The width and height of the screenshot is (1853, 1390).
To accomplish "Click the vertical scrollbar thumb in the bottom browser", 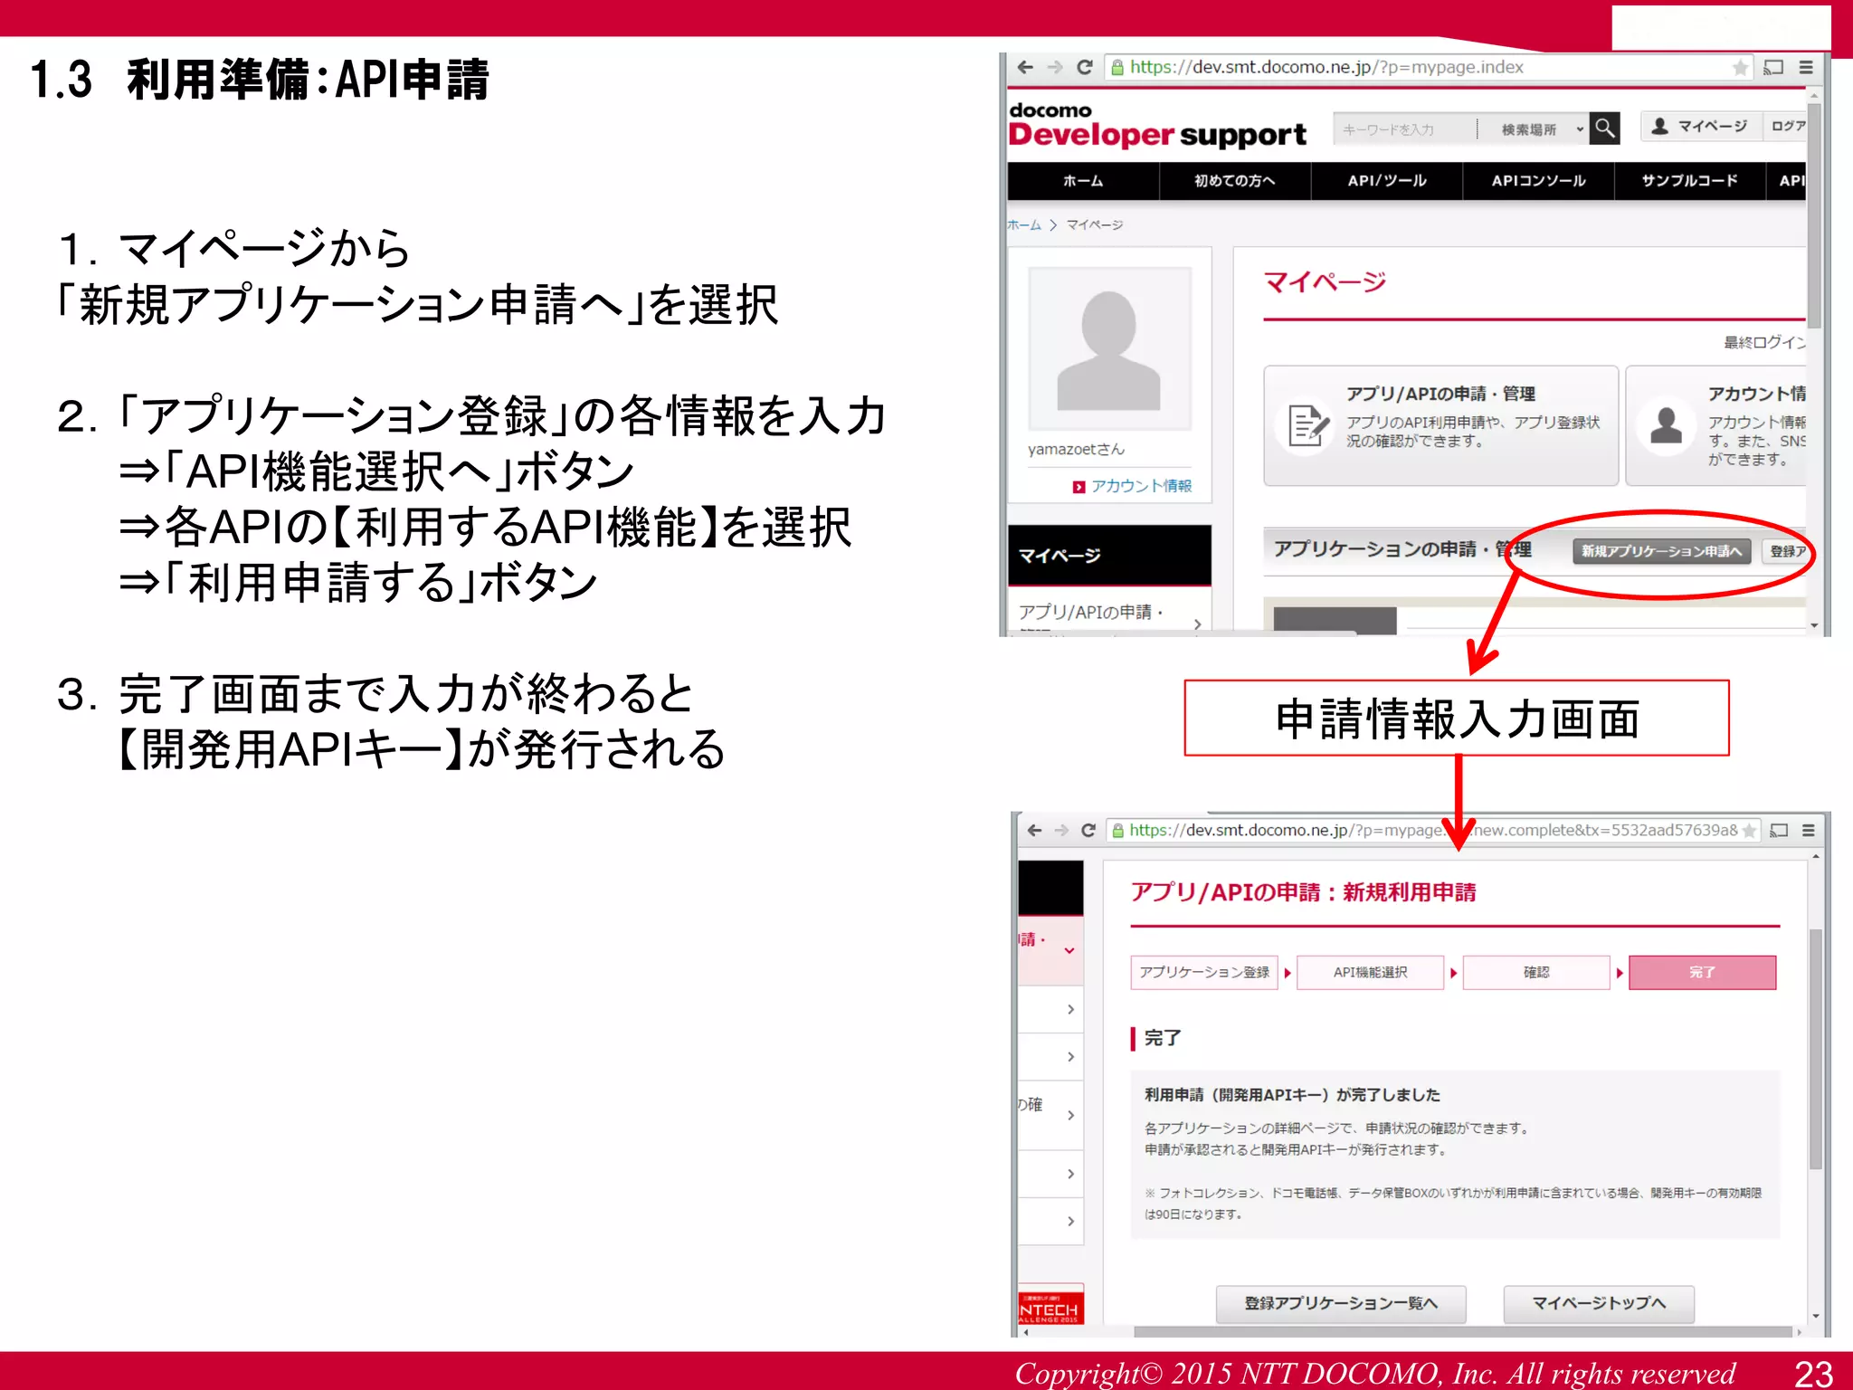I will pos(1816,1050).
